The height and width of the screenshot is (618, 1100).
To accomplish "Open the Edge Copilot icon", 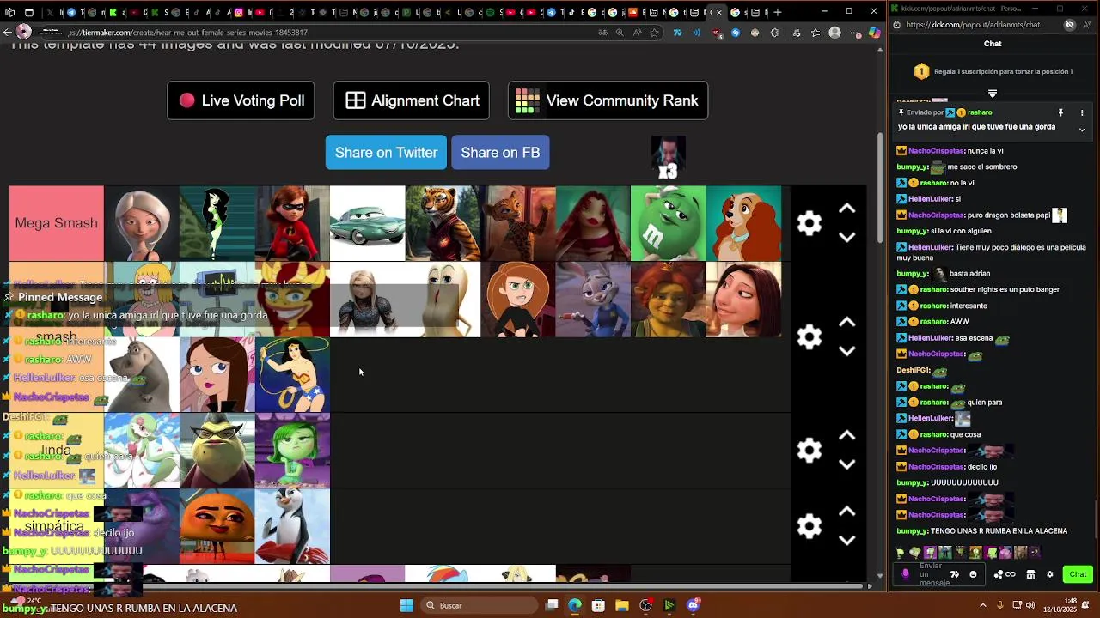I will coord(874,33).
